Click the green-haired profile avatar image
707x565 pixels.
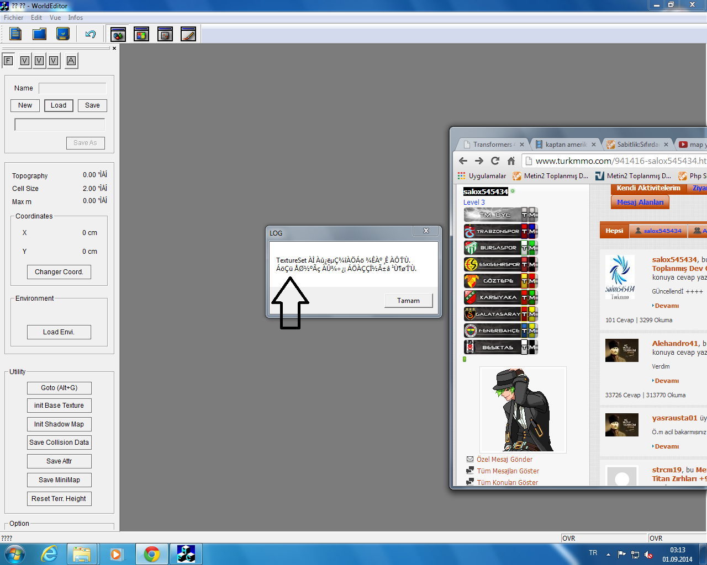(523, 409)
